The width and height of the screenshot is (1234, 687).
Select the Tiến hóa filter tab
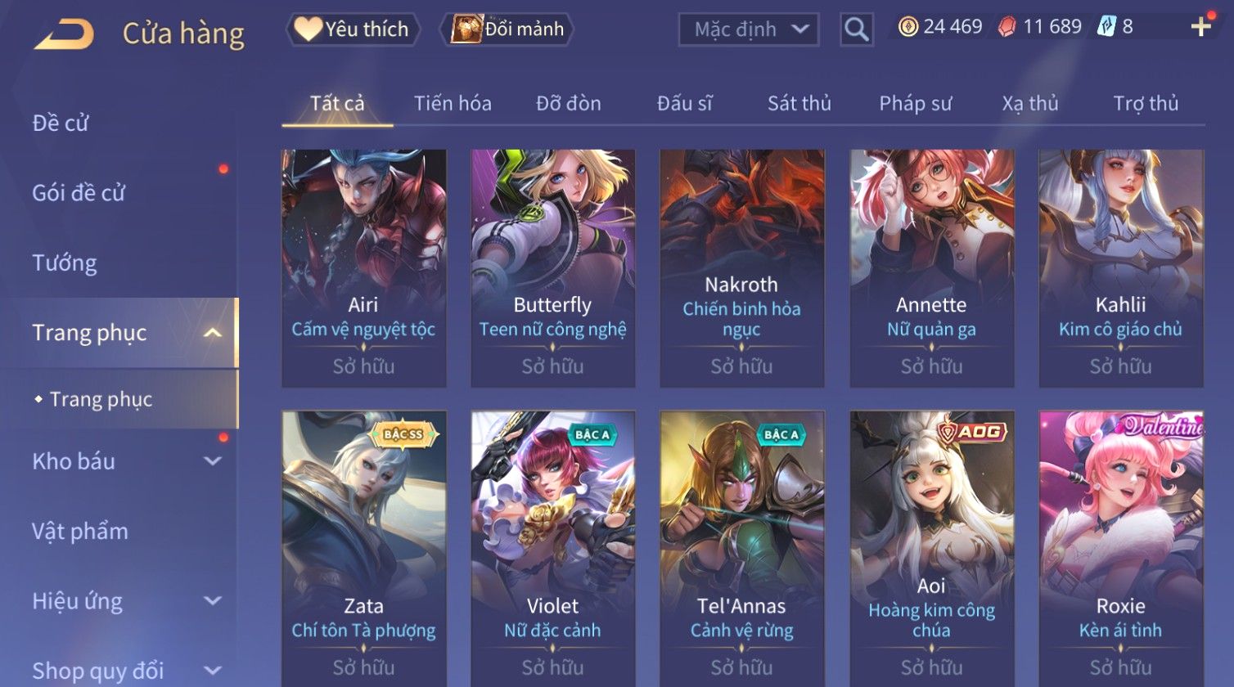453,104
